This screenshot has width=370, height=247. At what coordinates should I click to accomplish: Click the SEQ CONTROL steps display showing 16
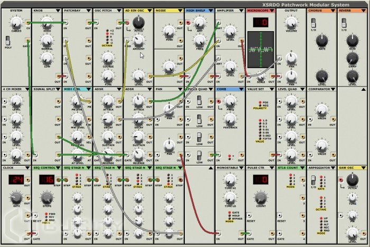(x=47, y=180)
